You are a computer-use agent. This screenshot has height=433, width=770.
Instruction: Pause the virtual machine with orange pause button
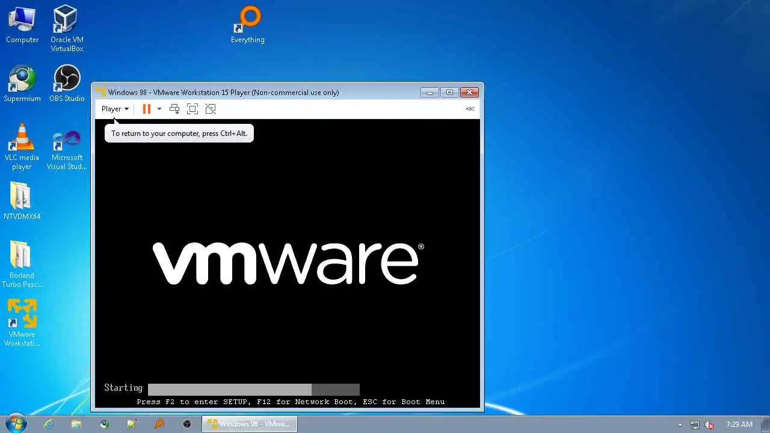(x=146, y=109)
